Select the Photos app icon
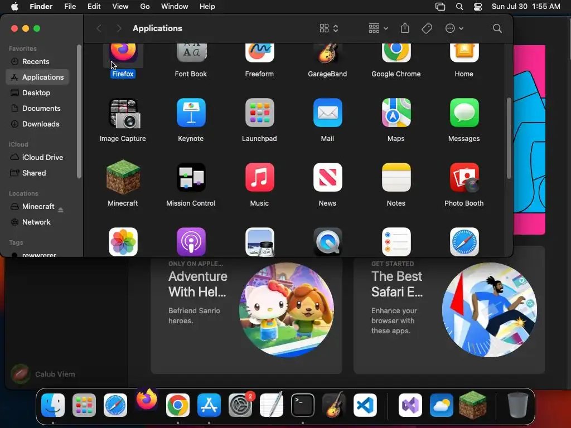Image resolution: width=571 pixels, height=428 pixels. (x=123, y=242)
